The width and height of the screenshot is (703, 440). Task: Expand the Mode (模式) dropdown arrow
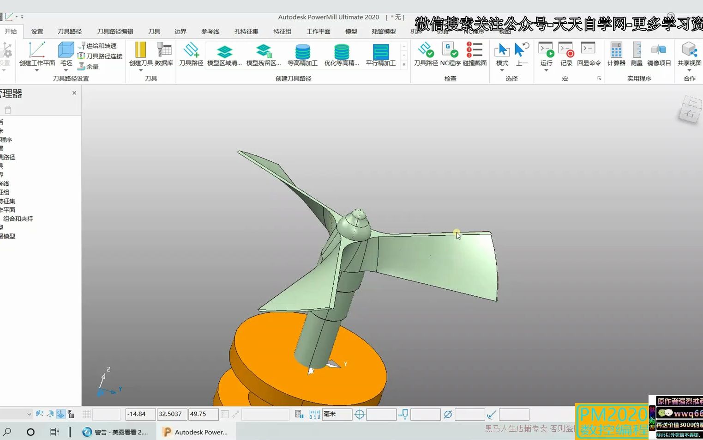[x=502, y=70]
